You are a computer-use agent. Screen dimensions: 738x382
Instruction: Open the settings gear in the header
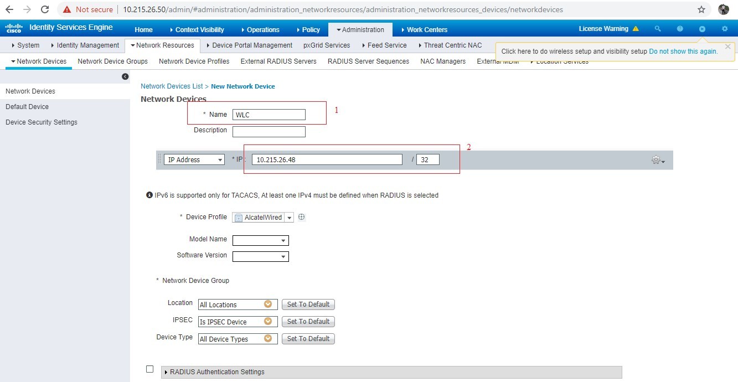725,29
